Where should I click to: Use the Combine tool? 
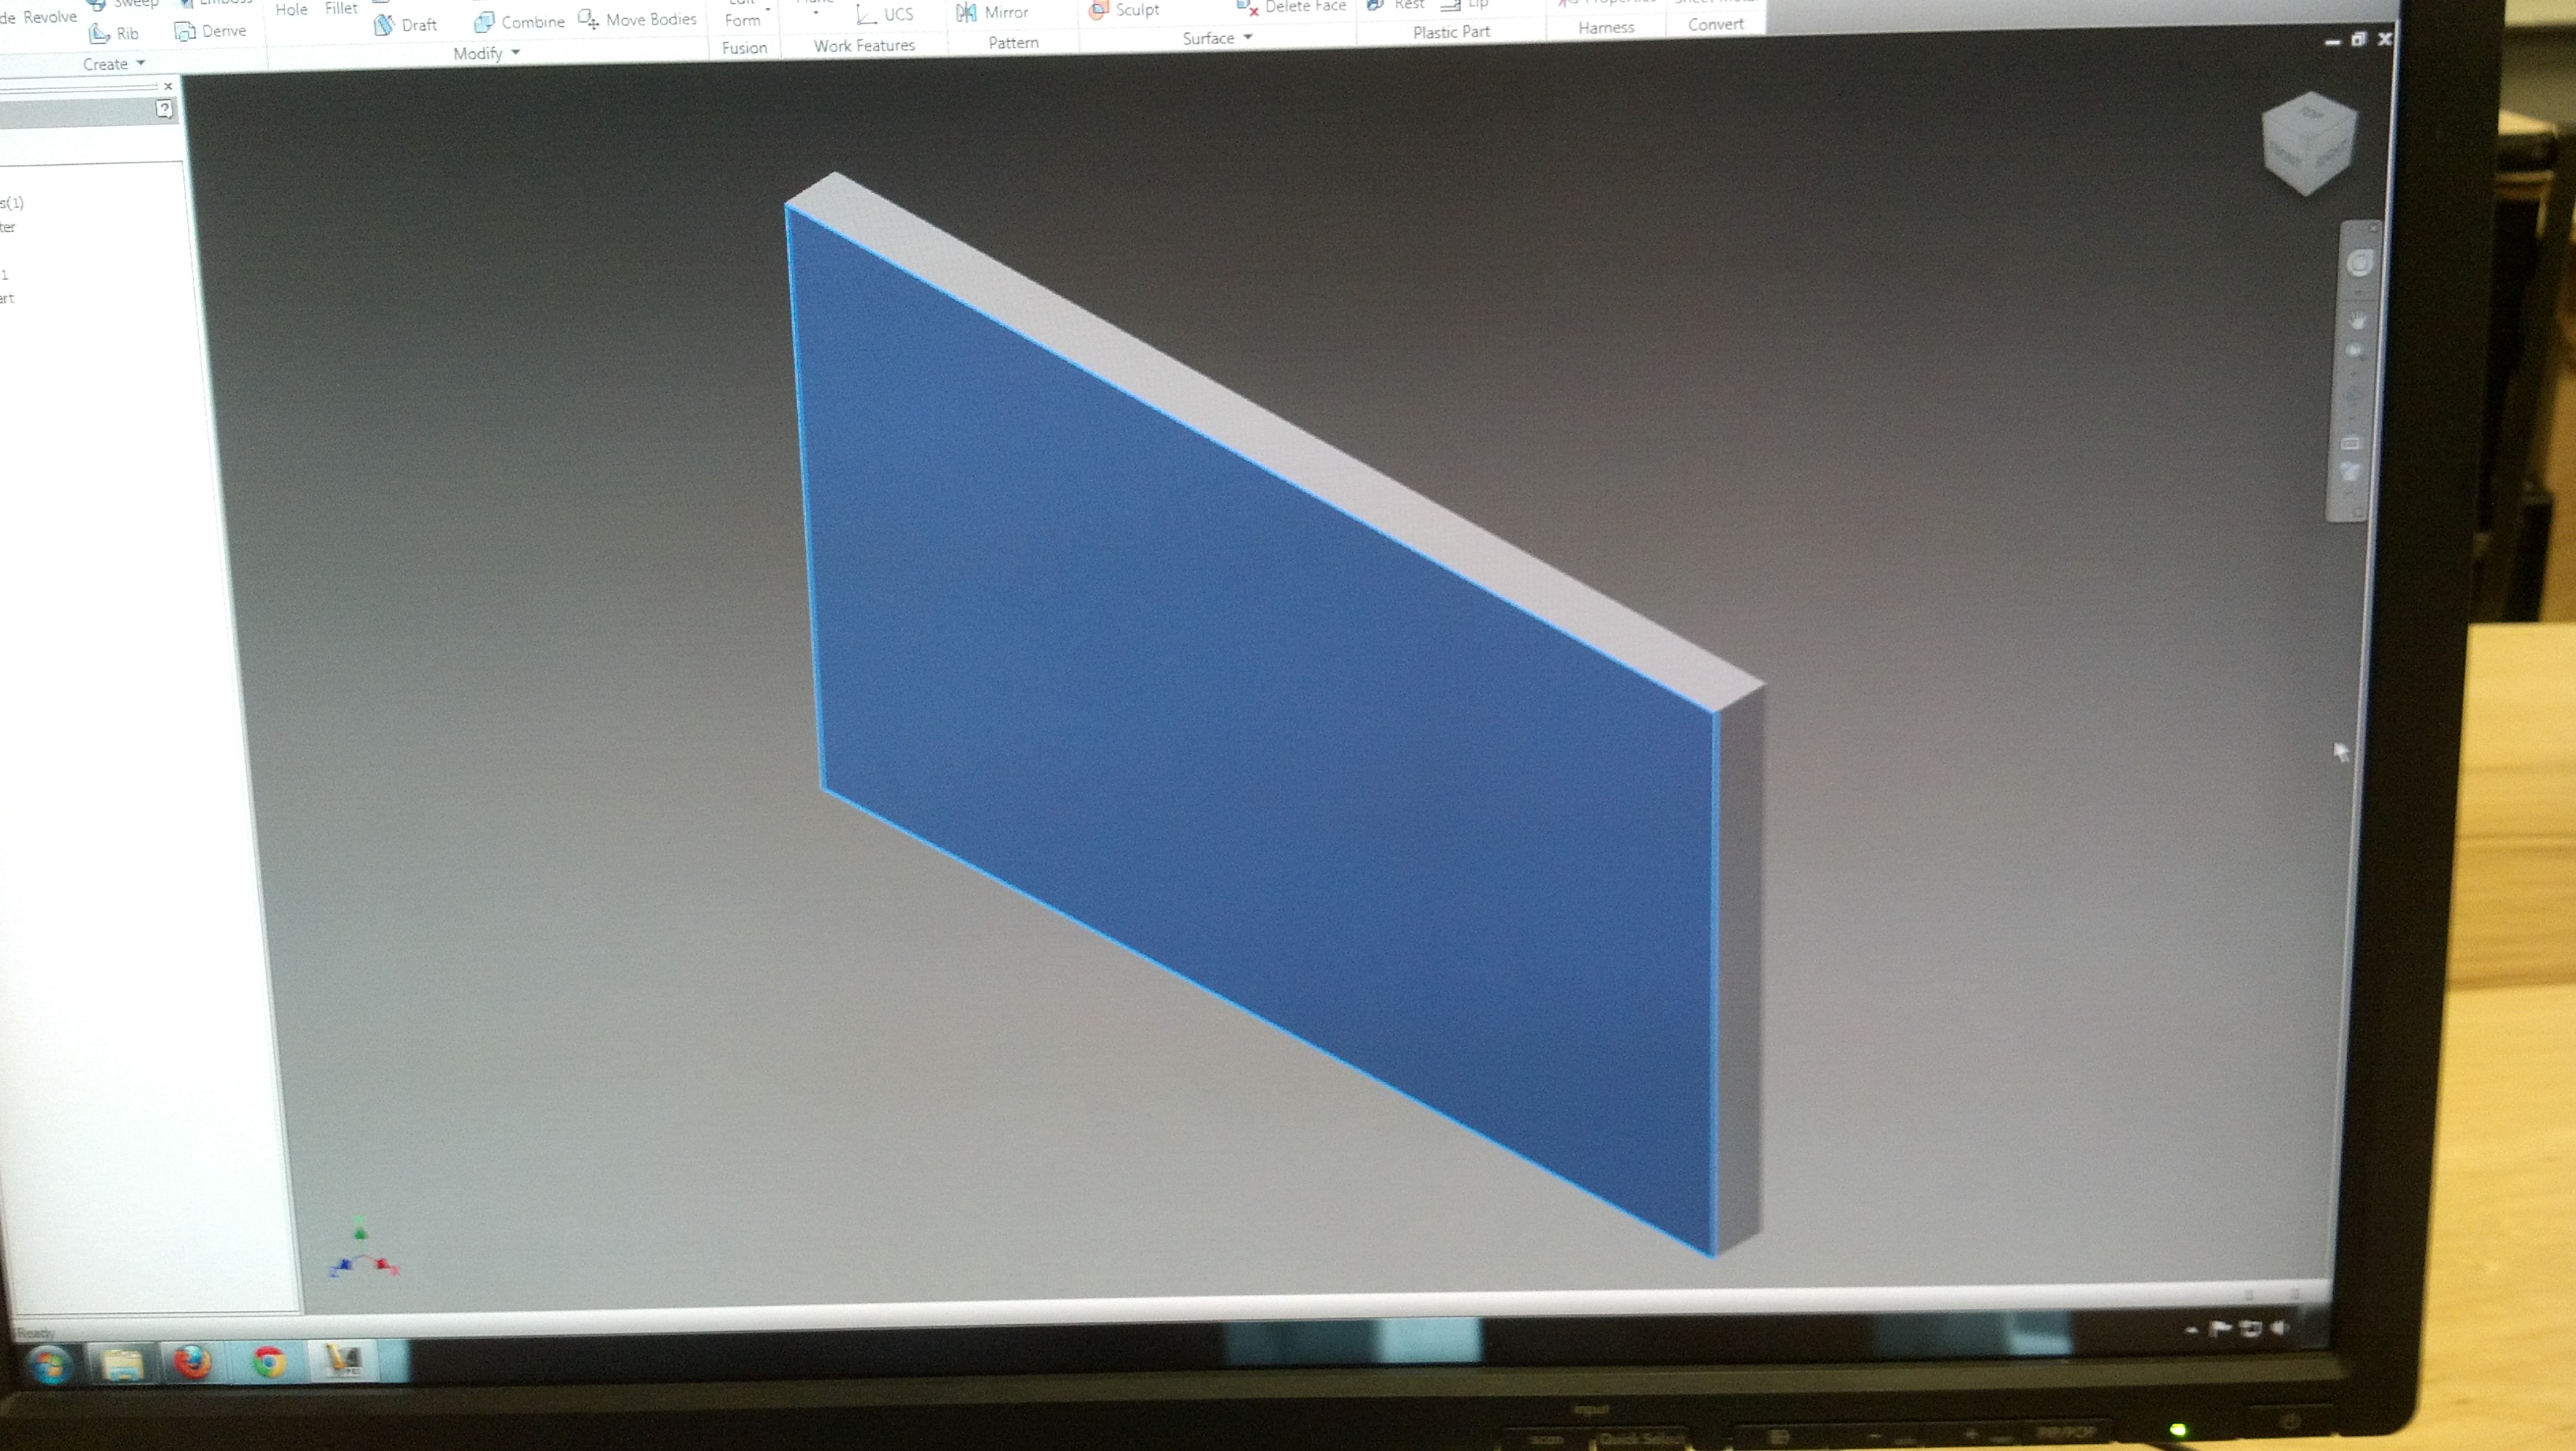pyautogui.click(x=519, y=22)
